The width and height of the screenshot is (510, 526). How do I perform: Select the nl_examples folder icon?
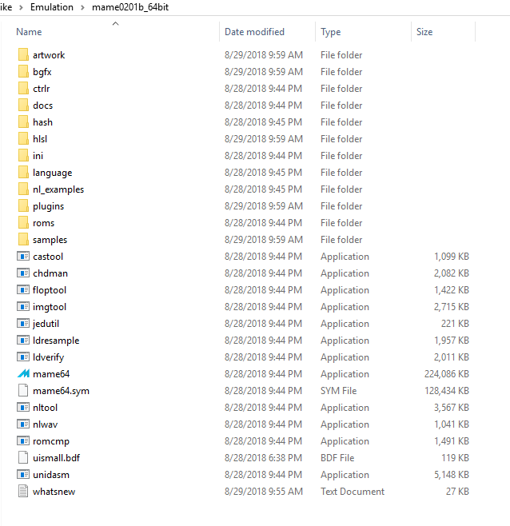(x=23, y=189)
